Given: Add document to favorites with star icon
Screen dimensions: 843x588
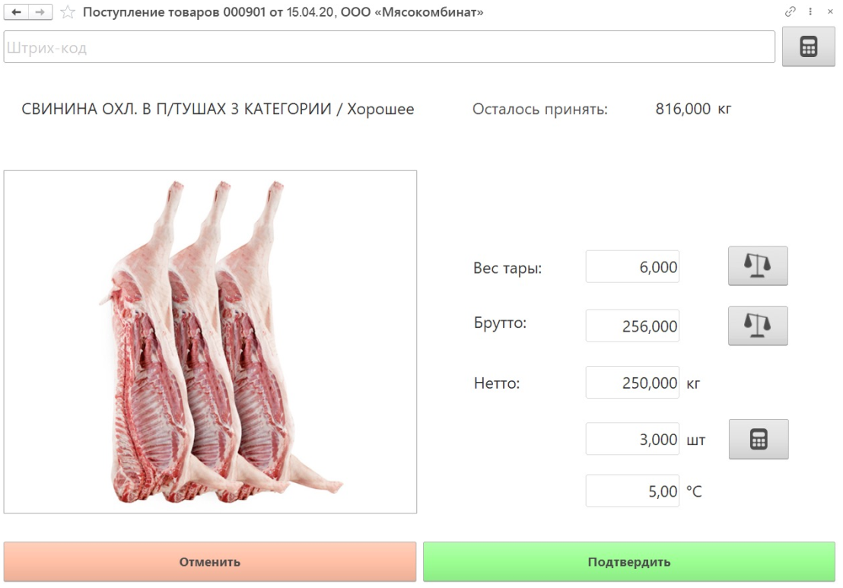Looking at the screenshot, I should point(68,12).
